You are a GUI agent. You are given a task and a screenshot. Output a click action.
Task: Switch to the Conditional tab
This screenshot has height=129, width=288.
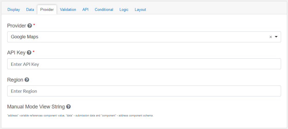tap(104, 9)
